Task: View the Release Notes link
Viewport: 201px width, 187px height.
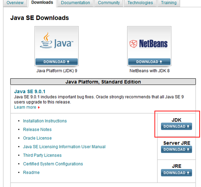Action: (37, 129)
